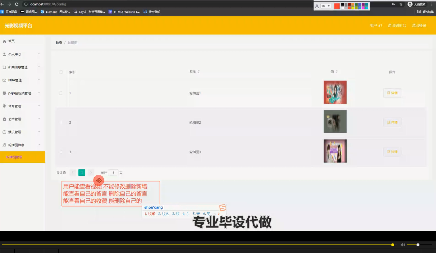This screenshot has height=253, width=436.
Task: Click 退出登录 in the top bar
Action: click(x=419, y=25)
